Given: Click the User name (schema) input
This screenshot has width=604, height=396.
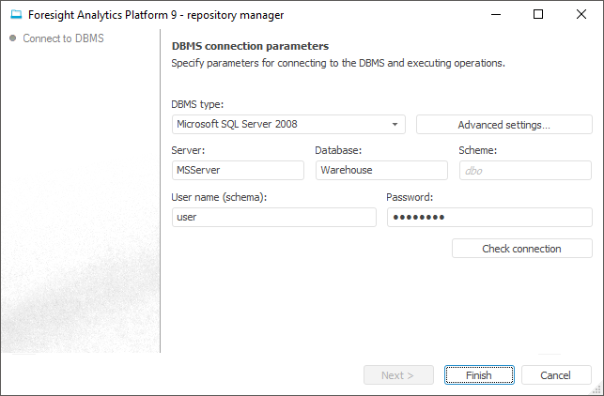Looking at the screenshot, I should click(x=273, y=217).
